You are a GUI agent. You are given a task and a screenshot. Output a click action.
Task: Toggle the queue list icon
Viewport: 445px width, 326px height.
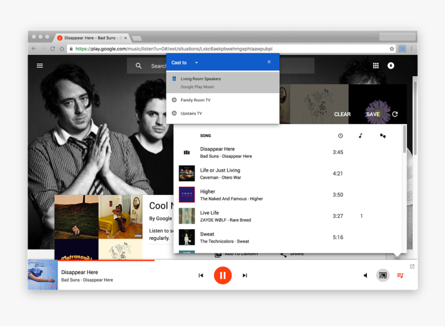(400, 275)
